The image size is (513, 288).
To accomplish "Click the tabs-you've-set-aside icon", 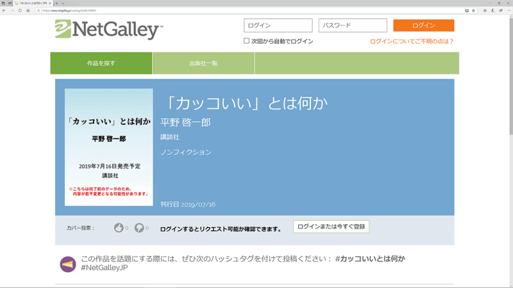I will pyautogui.click(x=4, y=3).
